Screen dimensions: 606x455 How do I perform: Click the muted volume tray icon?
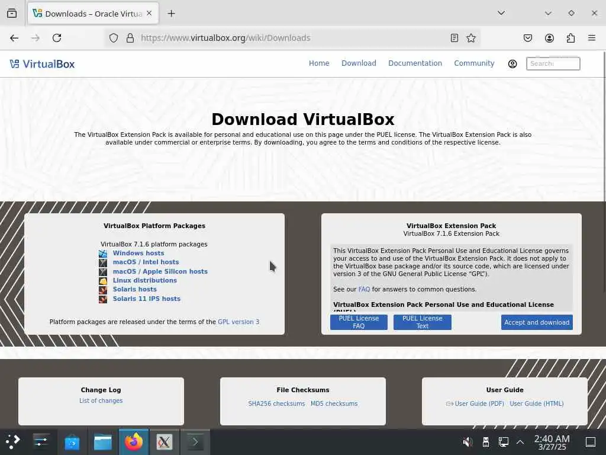tap(468, 441)
